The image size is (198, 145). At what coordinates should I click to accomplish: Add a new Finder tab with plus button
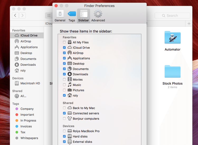[x=189, y=24]
